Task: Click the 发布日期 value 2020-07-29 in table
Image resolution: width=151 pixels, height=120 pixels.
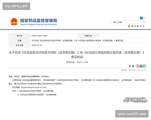Action: (36, 45)
